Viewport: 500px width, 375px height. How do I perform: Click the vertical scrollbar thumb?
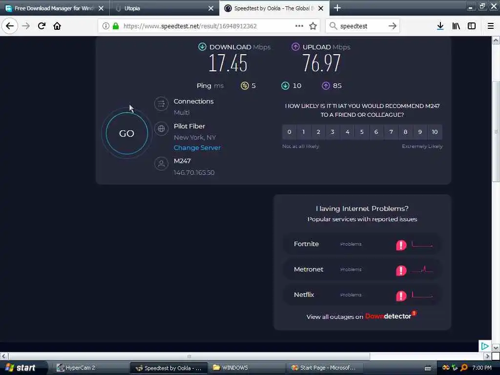[x=496, y=131]
